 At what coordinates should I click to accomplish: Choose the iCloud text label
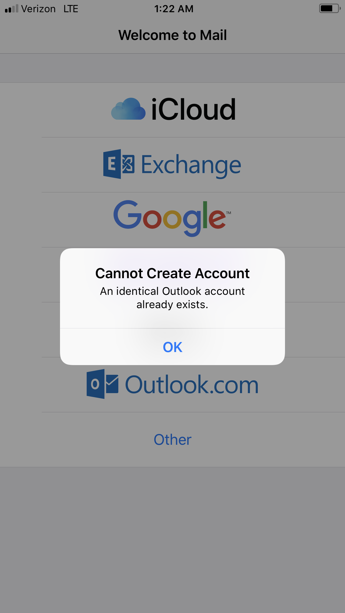[194, 109]
